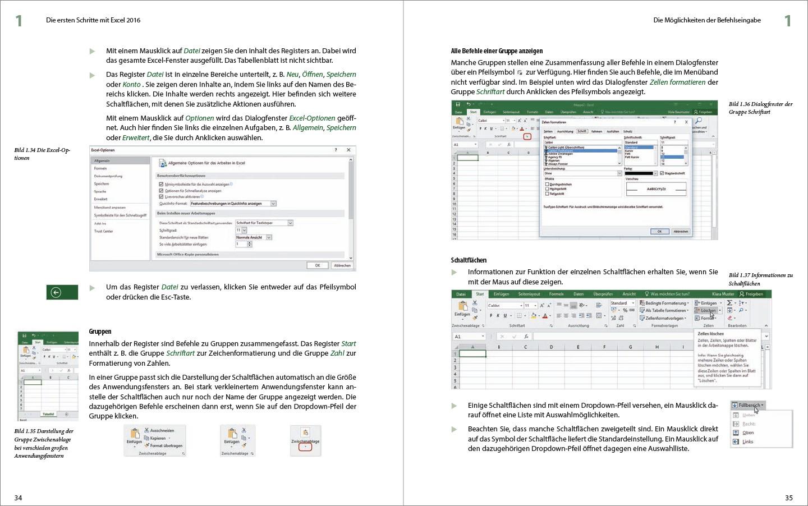Enable the Durchgestrichen effect checkbox

click(547, 184)
